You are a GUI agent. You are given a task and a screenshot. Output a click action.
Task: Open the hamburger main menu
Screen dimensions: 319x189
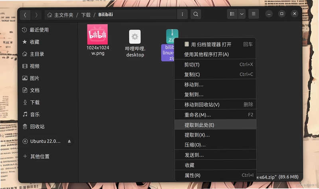click(x=254, y=14)
